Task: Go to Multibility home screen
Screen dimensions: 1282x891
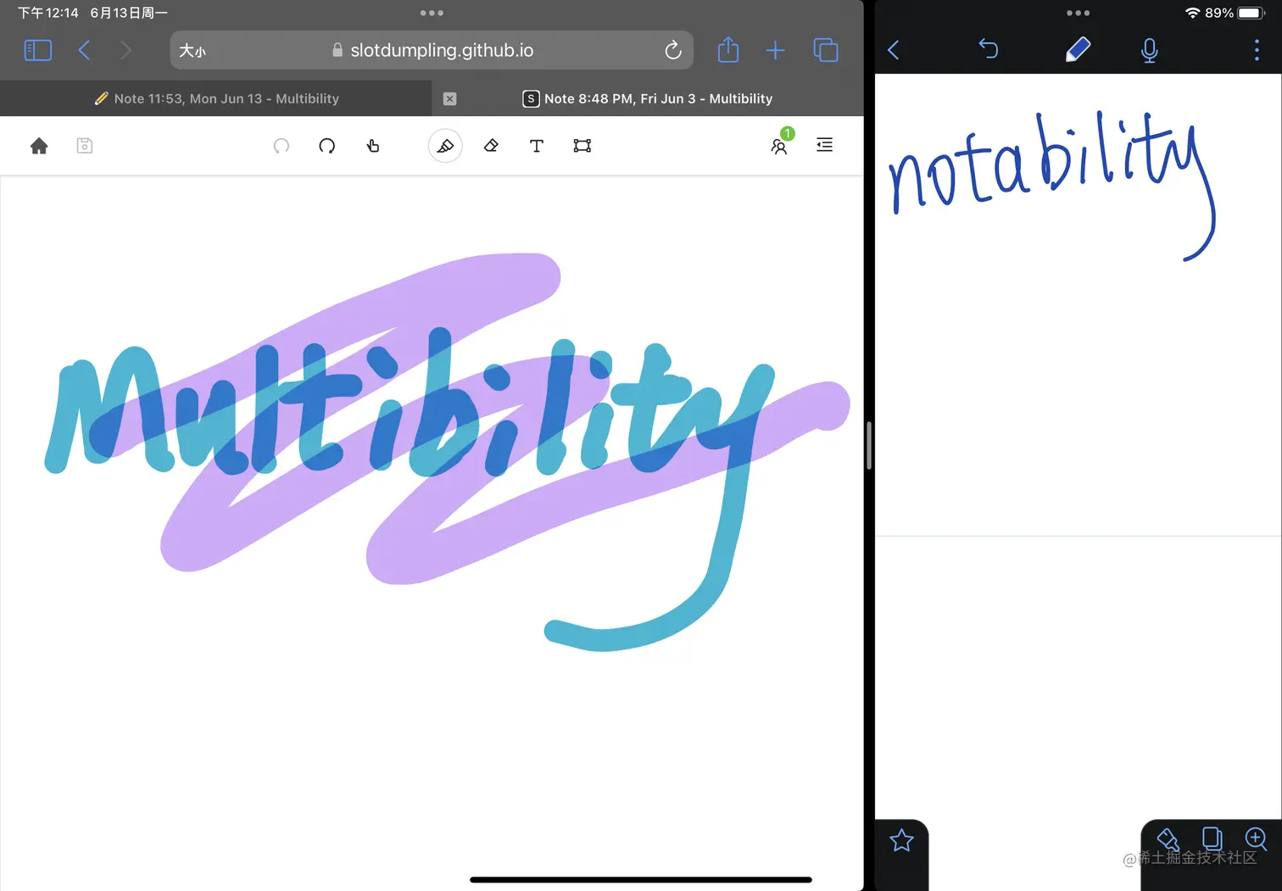Action: click(39, 146)
